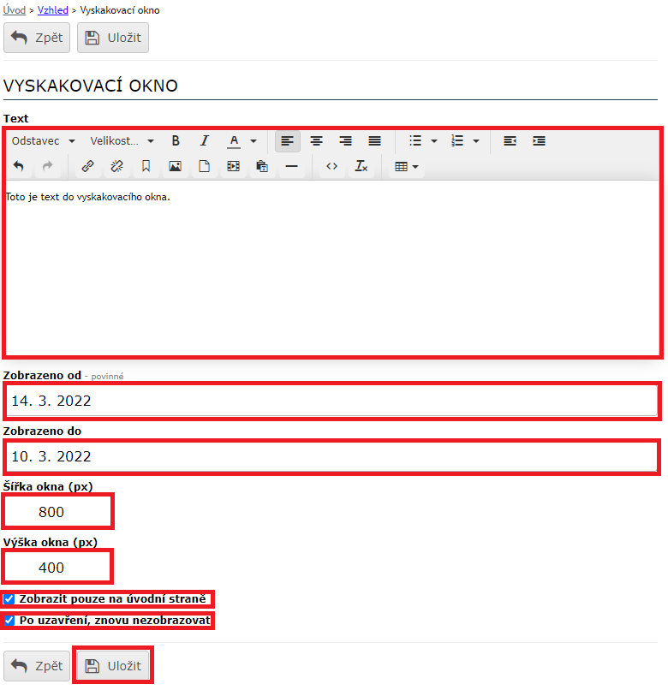
Task: Insert a horizontal line
Action: coord(291,167)
